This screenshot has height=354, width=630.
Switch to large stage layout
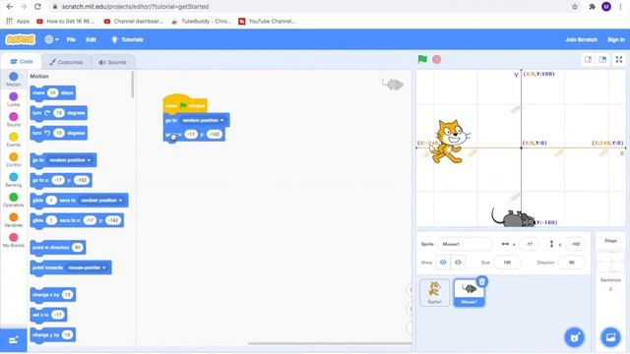[x=602, y=59]
